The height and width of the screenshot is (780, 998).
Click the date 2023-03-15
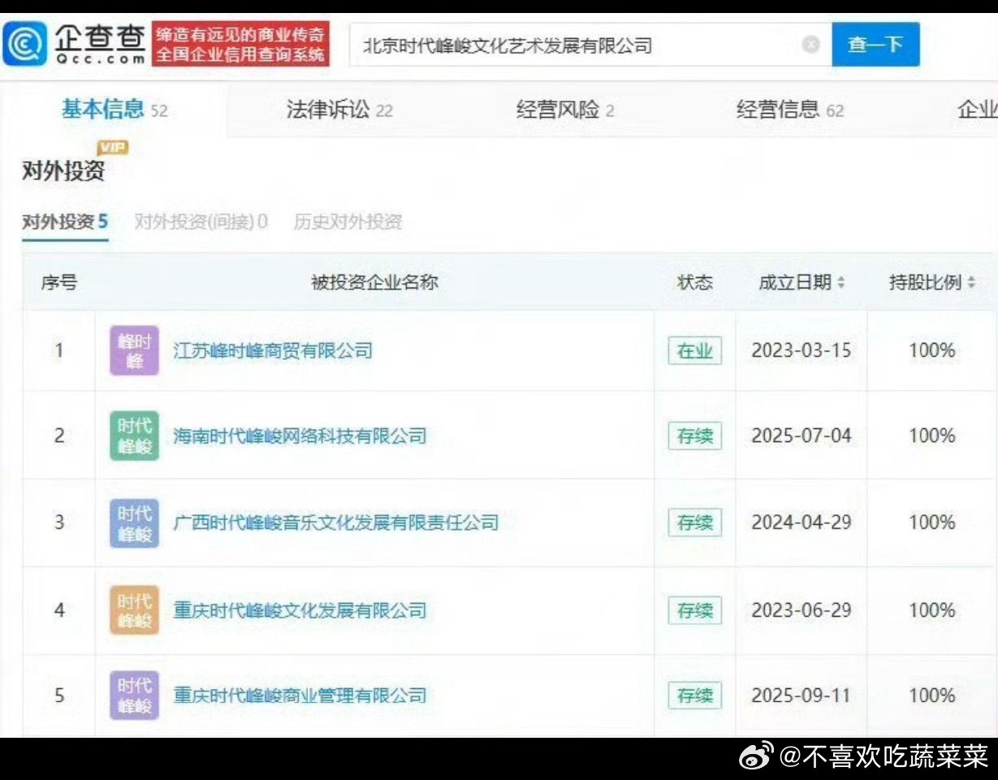[x=801, y=351]
